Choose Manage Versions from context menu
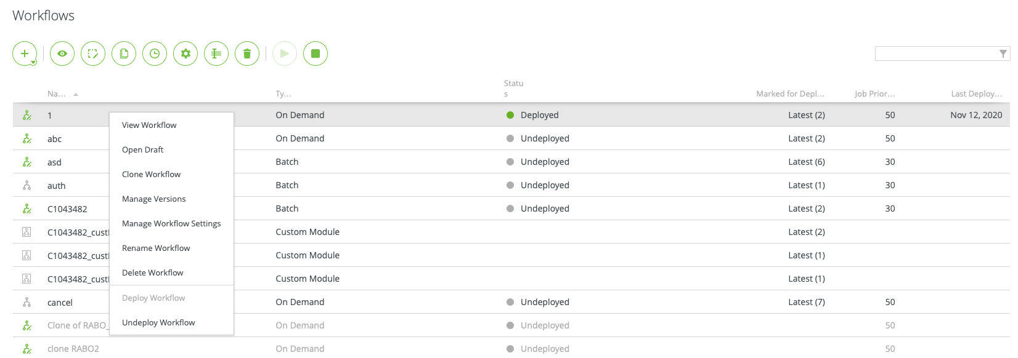 [x=153, y=199]
